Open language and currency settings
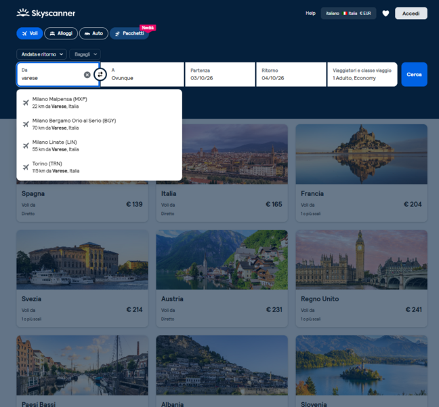This screenshot has width=439, height=407. 348,13
